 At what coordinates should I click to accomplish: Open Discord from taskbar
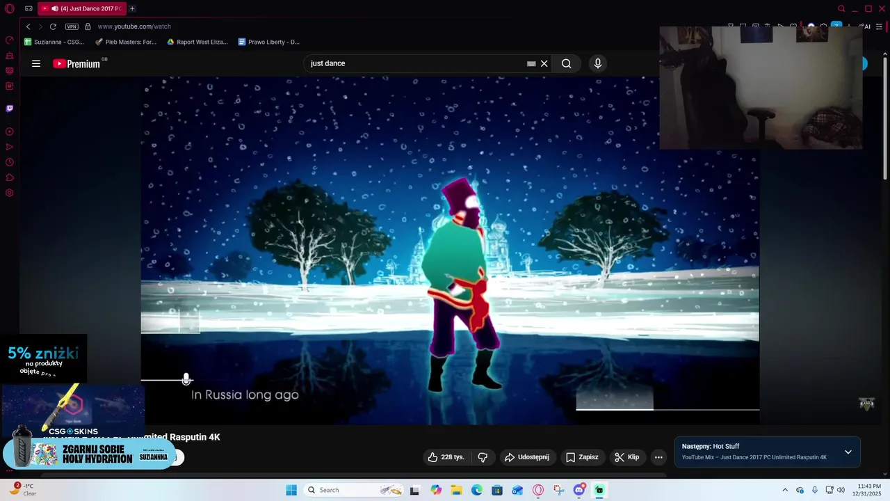coord(579,490)
